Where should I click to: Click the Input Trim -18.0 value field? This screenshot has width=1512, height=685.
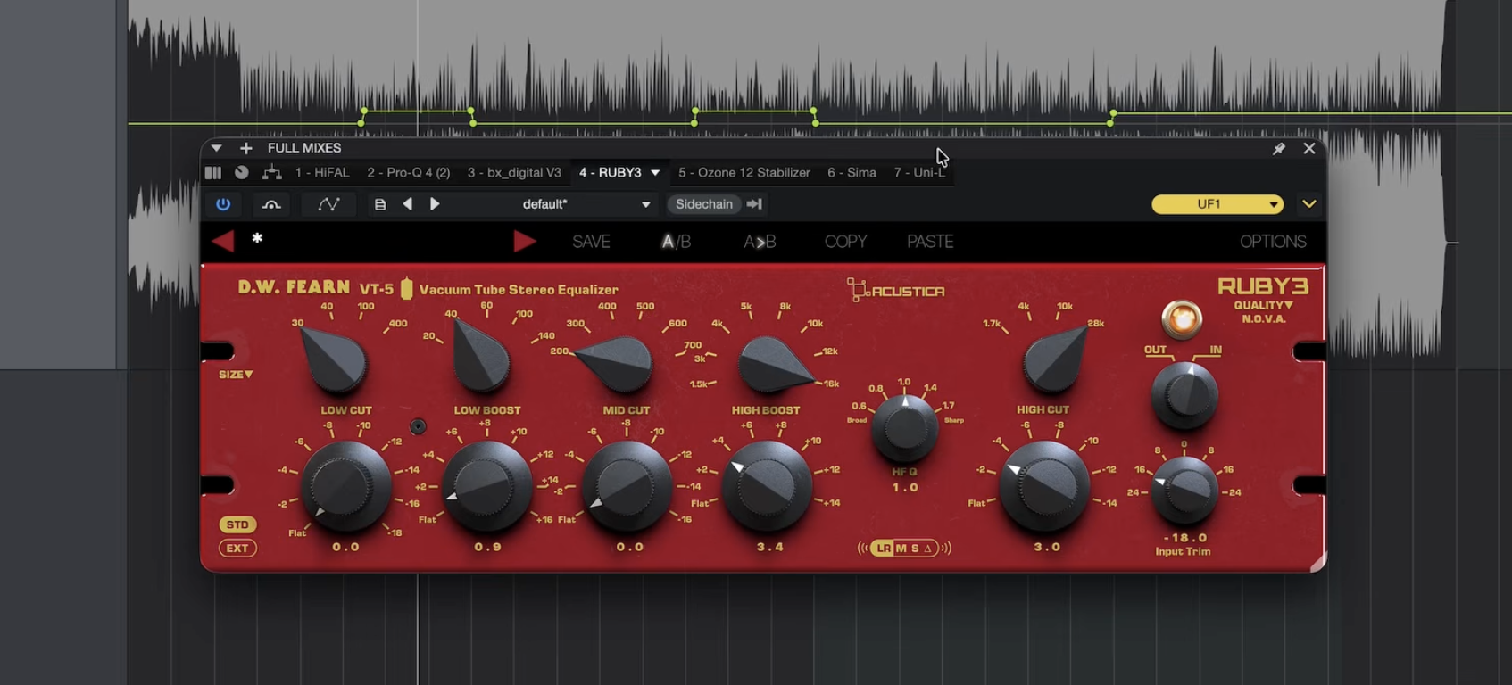[x=1184, y=538]
